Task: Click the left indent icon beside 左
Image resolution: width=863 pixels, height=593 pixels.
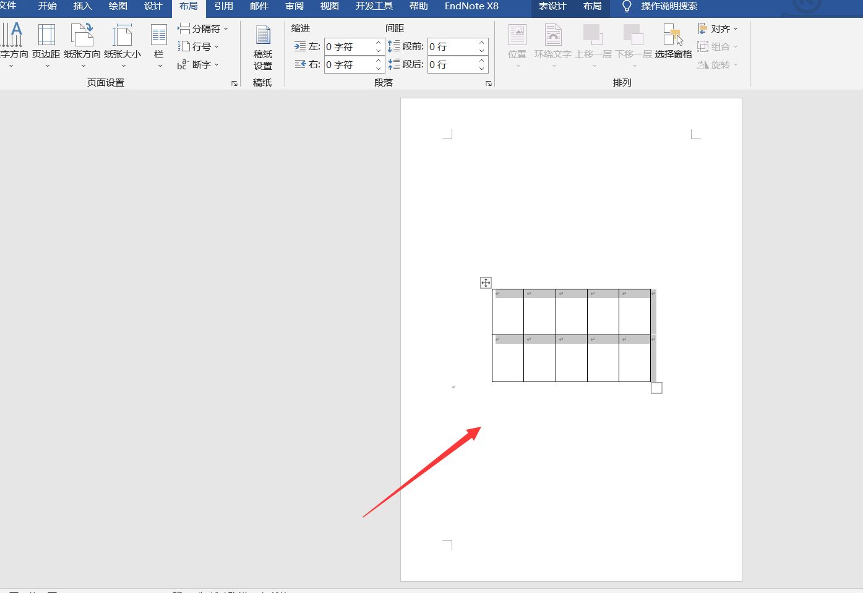Action: pos(300,46)
